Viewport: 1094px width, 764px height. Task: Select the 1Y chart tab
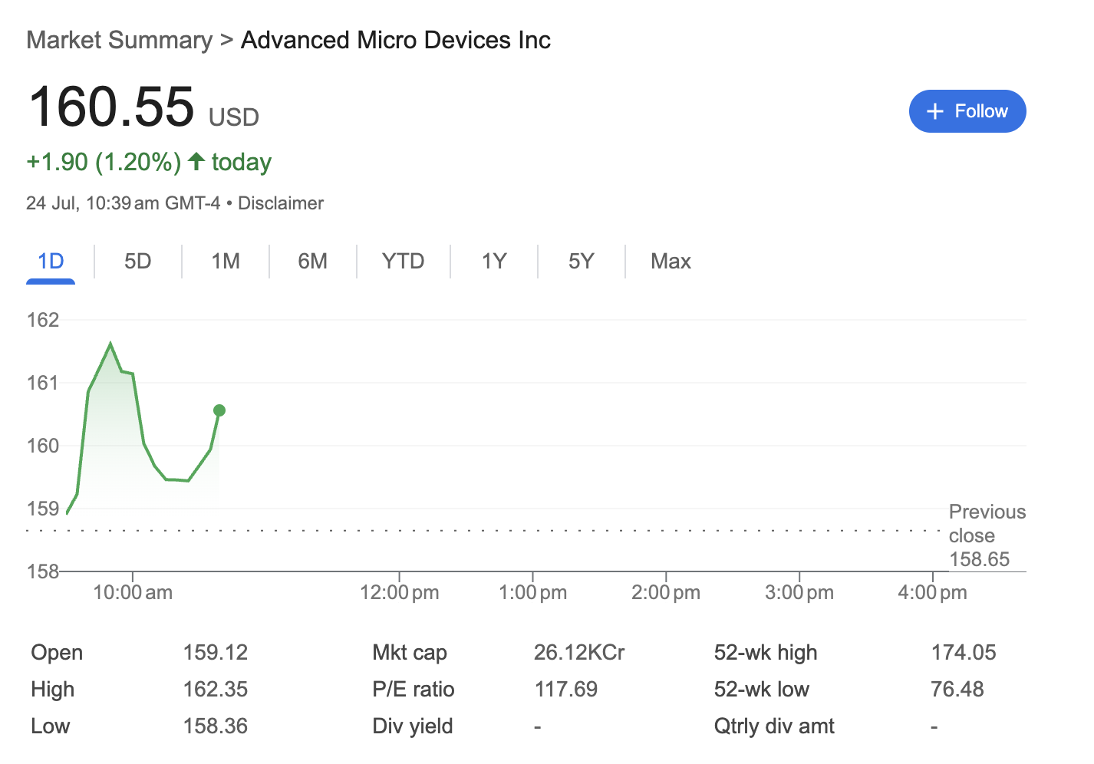494,262
